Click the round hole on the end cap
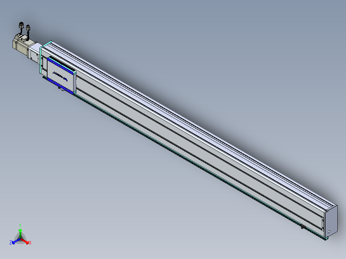This screenshot has width=346, height=259. tap(329, 232)
